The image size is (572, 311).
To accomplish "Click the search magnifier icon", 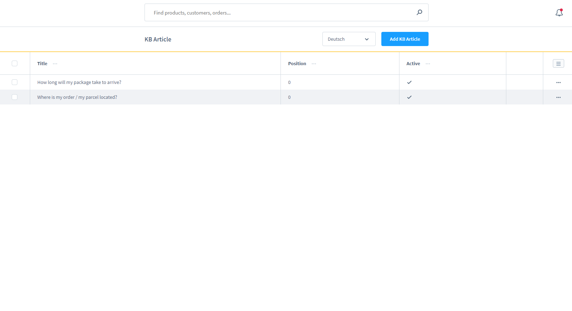I will point(419,12).
